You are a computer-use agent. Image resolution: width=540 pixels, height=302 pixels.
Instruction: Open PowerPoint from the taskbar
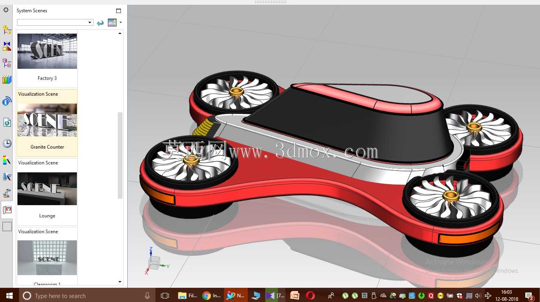click(295, 295)
